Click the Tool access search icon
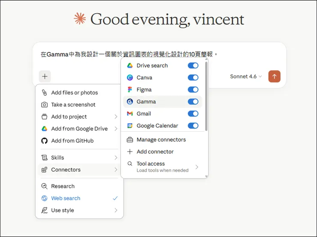Image resolution: width=317 pixels, height=237 pixels. pyautogui.click(x=130, y=163)
